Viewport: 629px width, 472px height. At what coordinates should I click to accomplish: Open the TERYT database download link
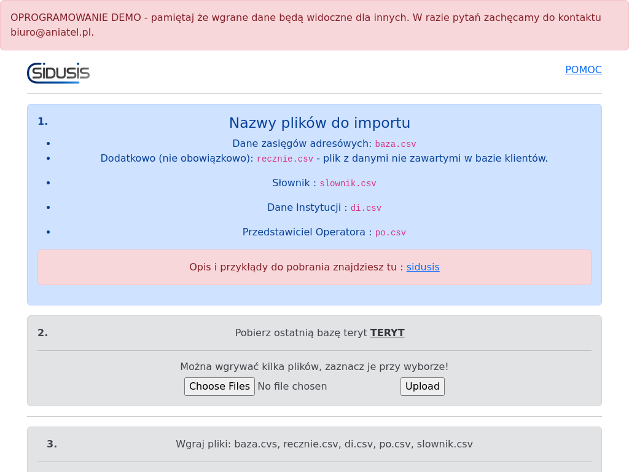pyautogui.click(x=387, y=333)
